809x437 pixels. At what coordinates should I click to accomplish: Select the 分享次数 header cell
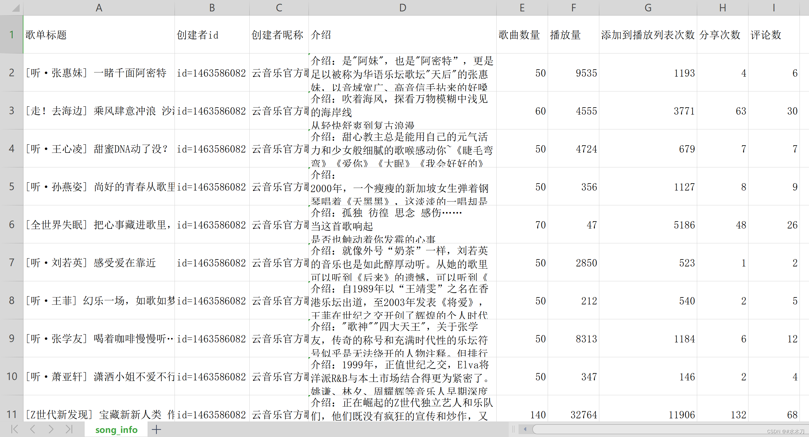point(723,34)
